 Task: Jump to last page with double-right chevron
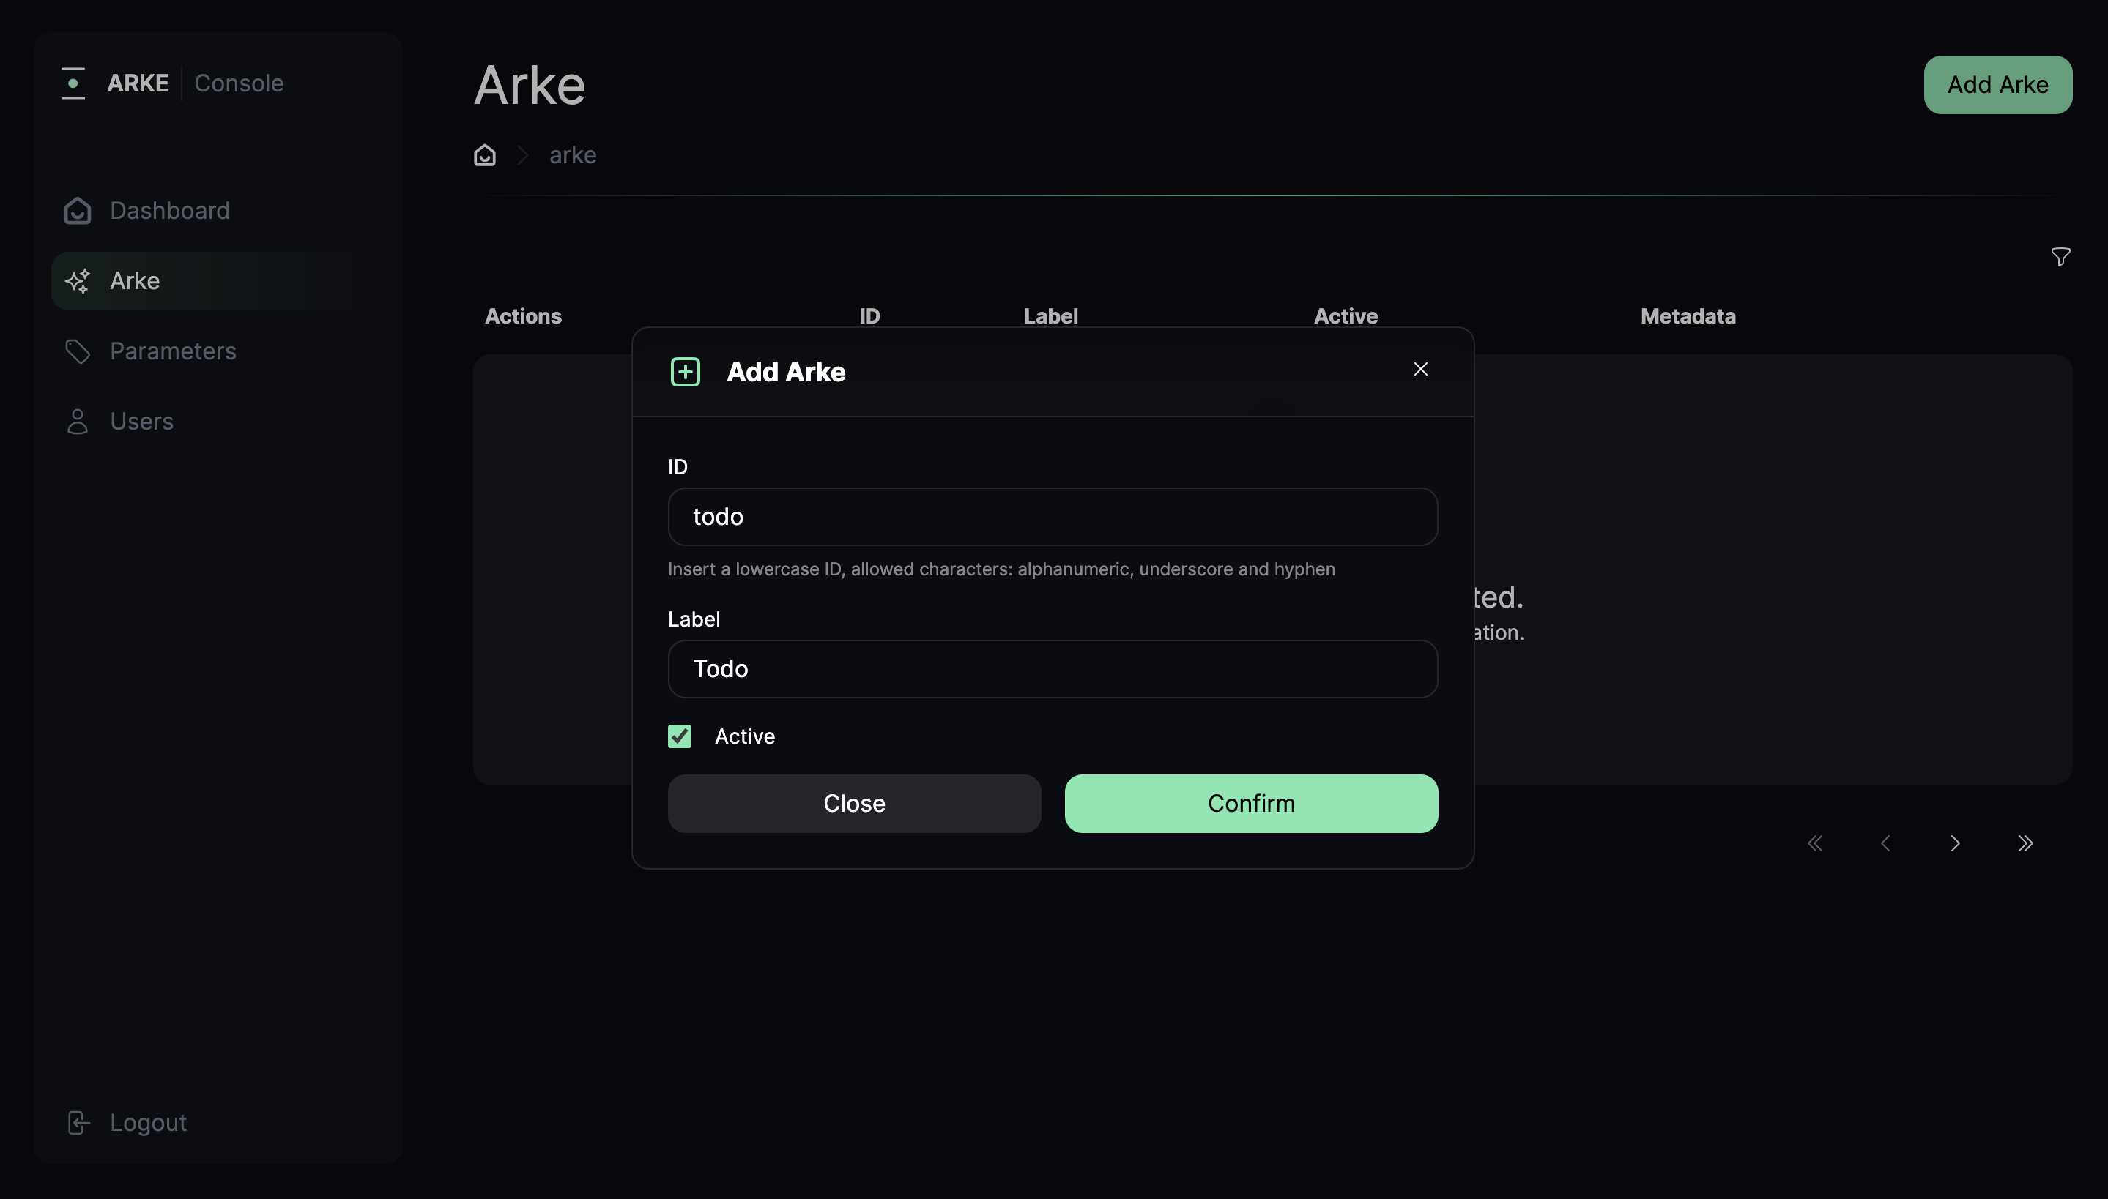click(x=2026, y=843)
